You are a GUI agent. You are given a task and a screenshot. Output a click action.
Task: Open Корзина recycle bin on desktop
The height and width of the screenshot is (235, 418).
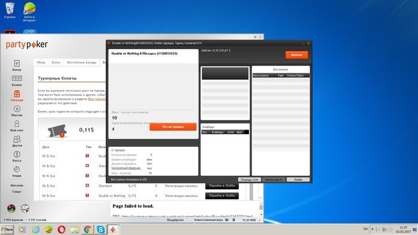click(x=10, y=11)
